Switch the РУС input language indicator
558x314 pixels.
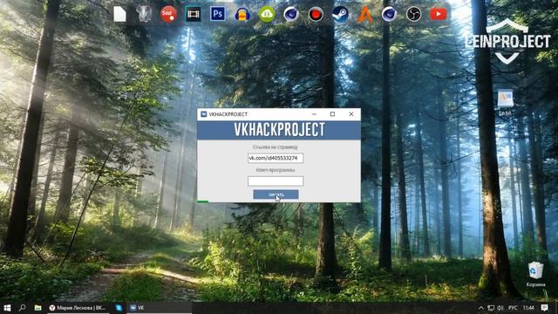pyautogui.click(x=513, y=308)
